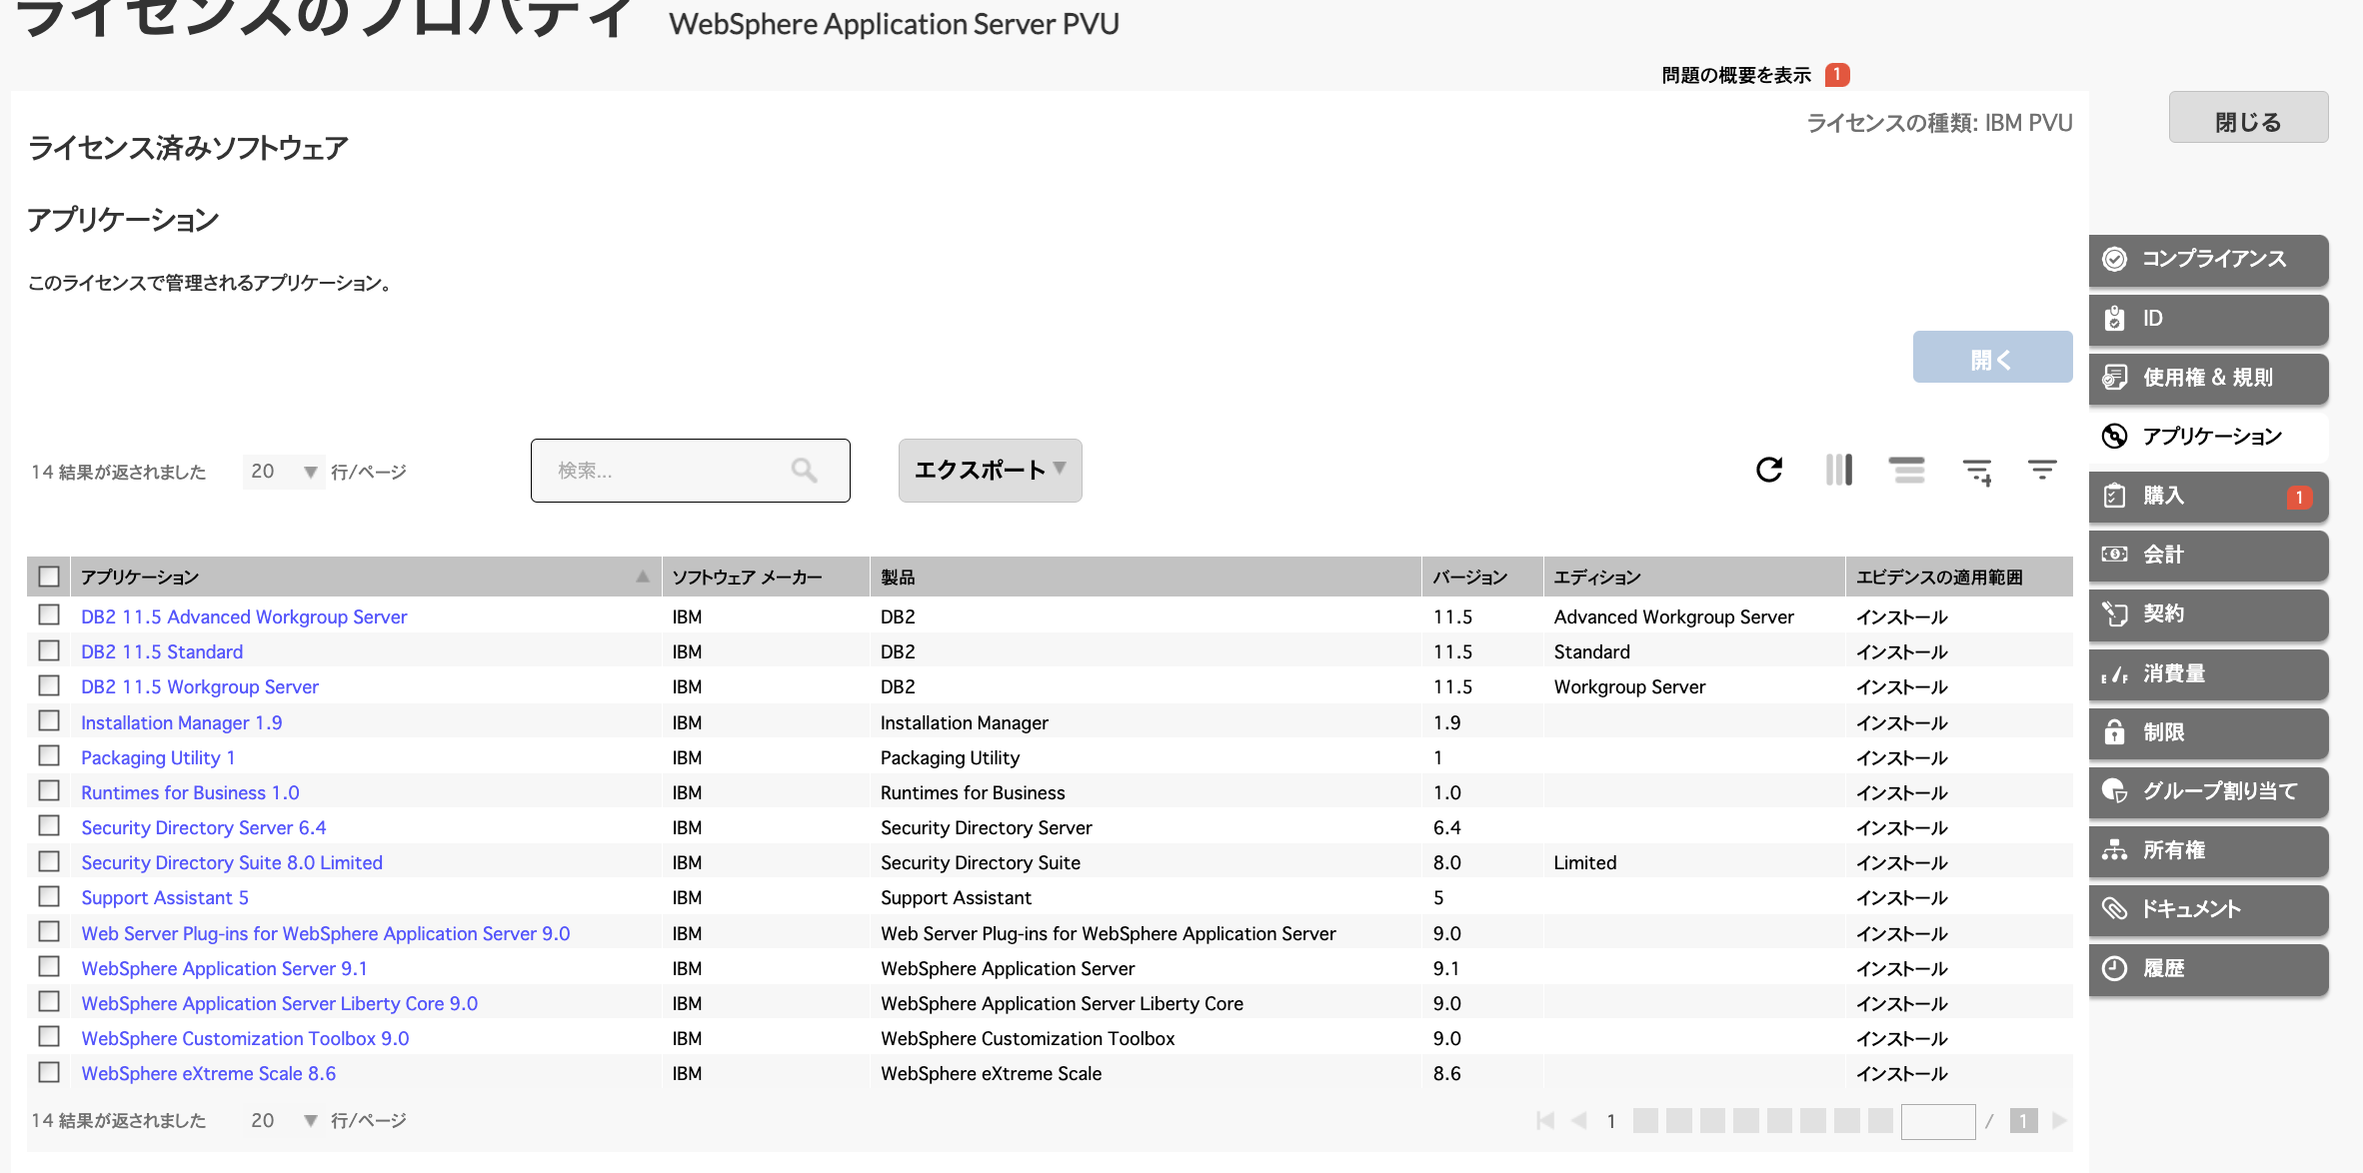Viewport: 2363px width, 1173px height.
Task: Click the 購入 clipboard icon
Action: [x=2115, y=496]
